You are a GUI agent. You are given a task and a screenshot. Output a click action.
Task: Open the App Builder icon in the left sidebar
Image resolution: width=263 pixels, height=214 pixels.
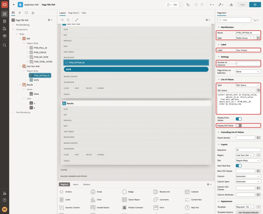point(5,14)
